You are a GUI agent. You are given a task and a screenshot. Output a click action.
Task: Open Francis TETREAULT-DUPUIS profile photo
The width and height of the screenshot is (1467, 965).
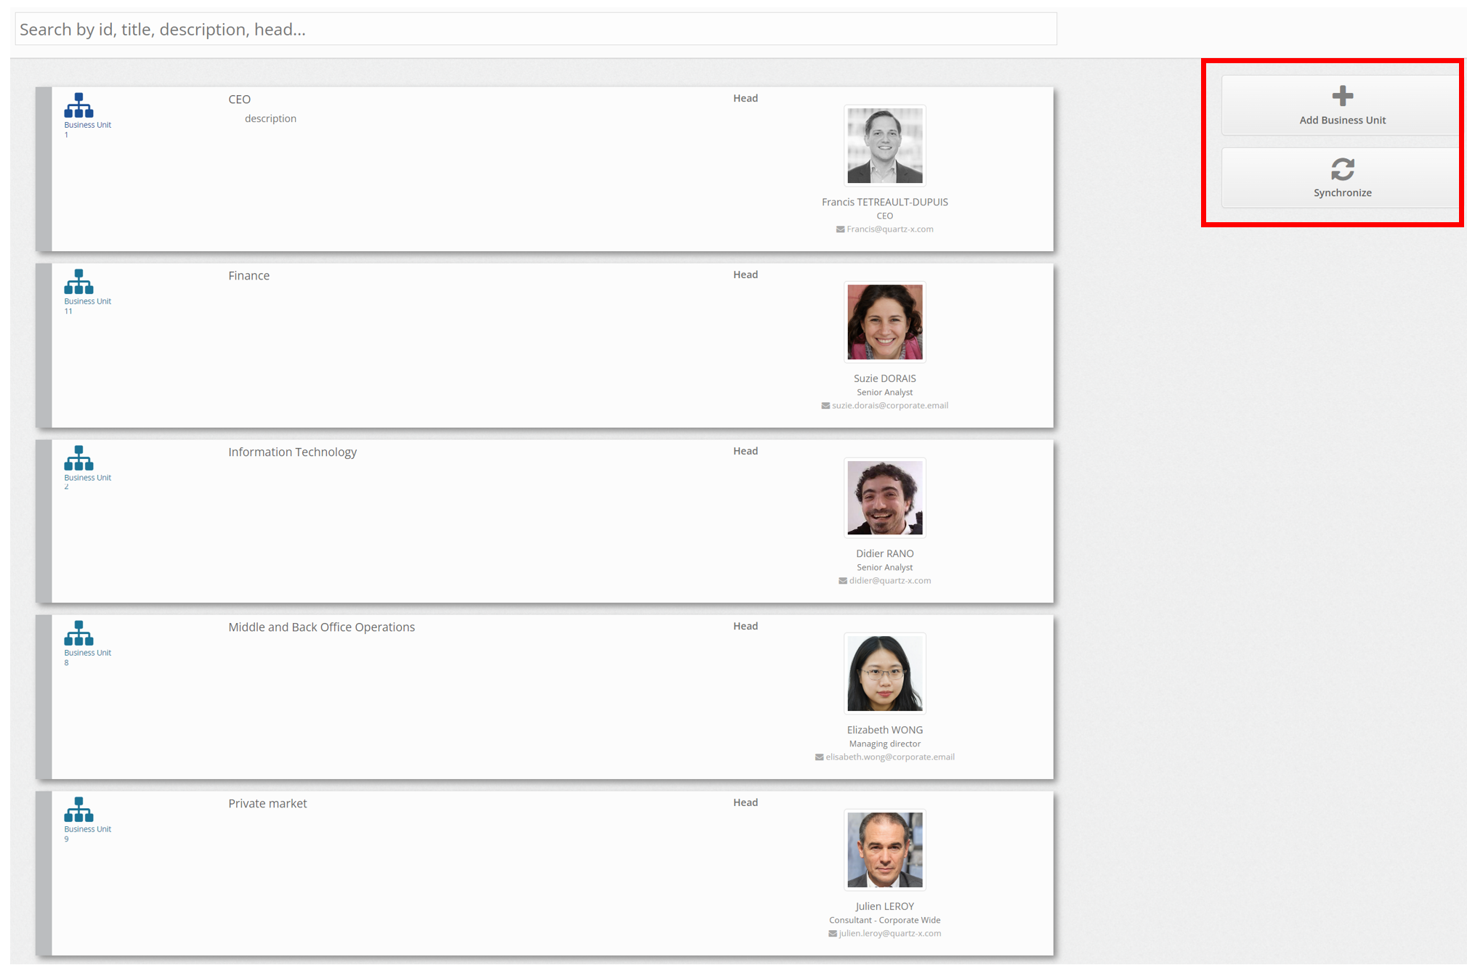click(x=884, y=146)
